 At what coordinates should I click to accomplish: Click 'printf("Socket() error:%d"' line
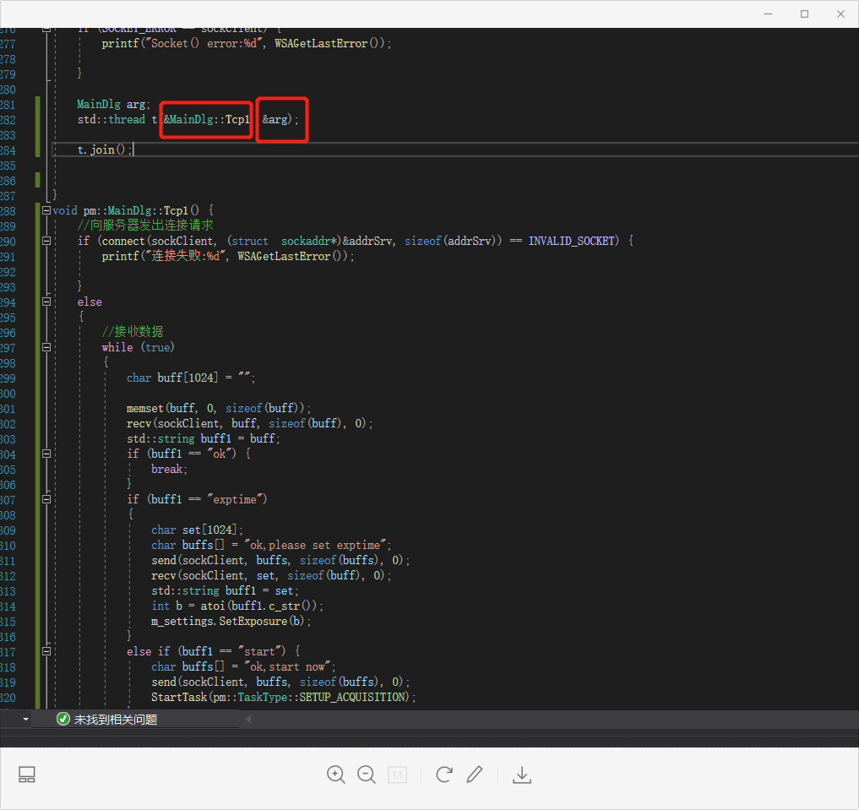coord(247,43)
